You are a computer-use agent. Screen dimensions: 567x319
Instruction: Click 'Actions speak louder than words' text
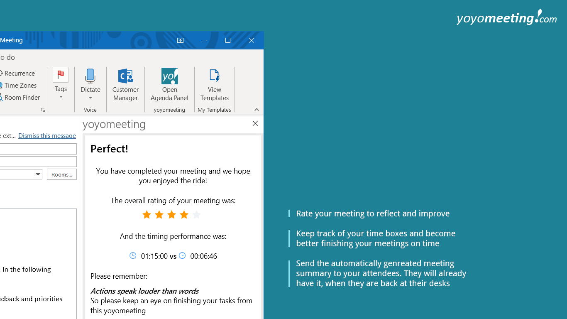(x=144, y=291)
